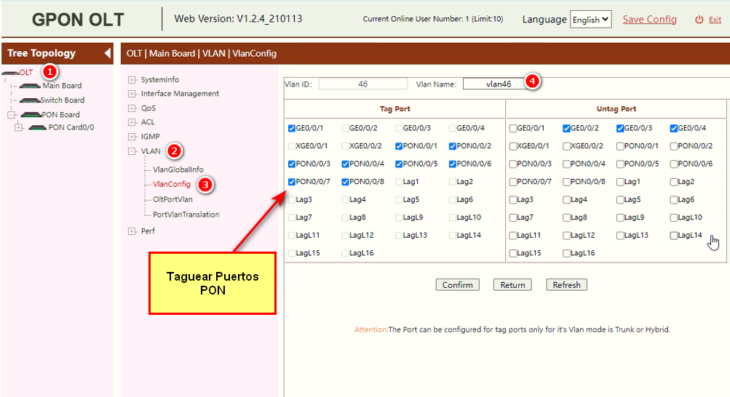Enable PON0/0/1 in Untag Port
Viewport: 730px width, 397px height.
tap(621, 146)
